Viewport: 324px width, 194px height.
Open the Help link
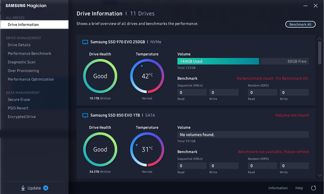coord(299,188)
